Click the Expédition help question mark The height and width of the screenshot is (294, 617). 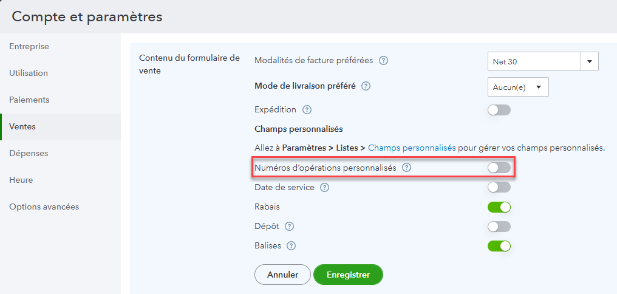click(307, 110)
